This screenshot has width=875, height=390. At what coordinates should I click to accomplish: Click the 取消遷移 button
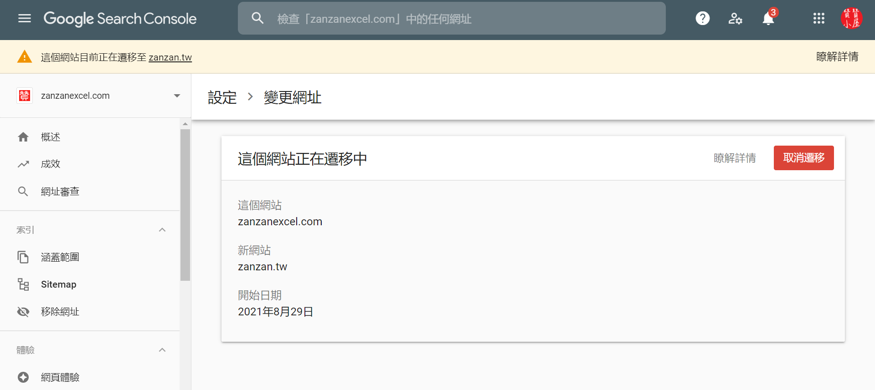(x=803, y=158)
